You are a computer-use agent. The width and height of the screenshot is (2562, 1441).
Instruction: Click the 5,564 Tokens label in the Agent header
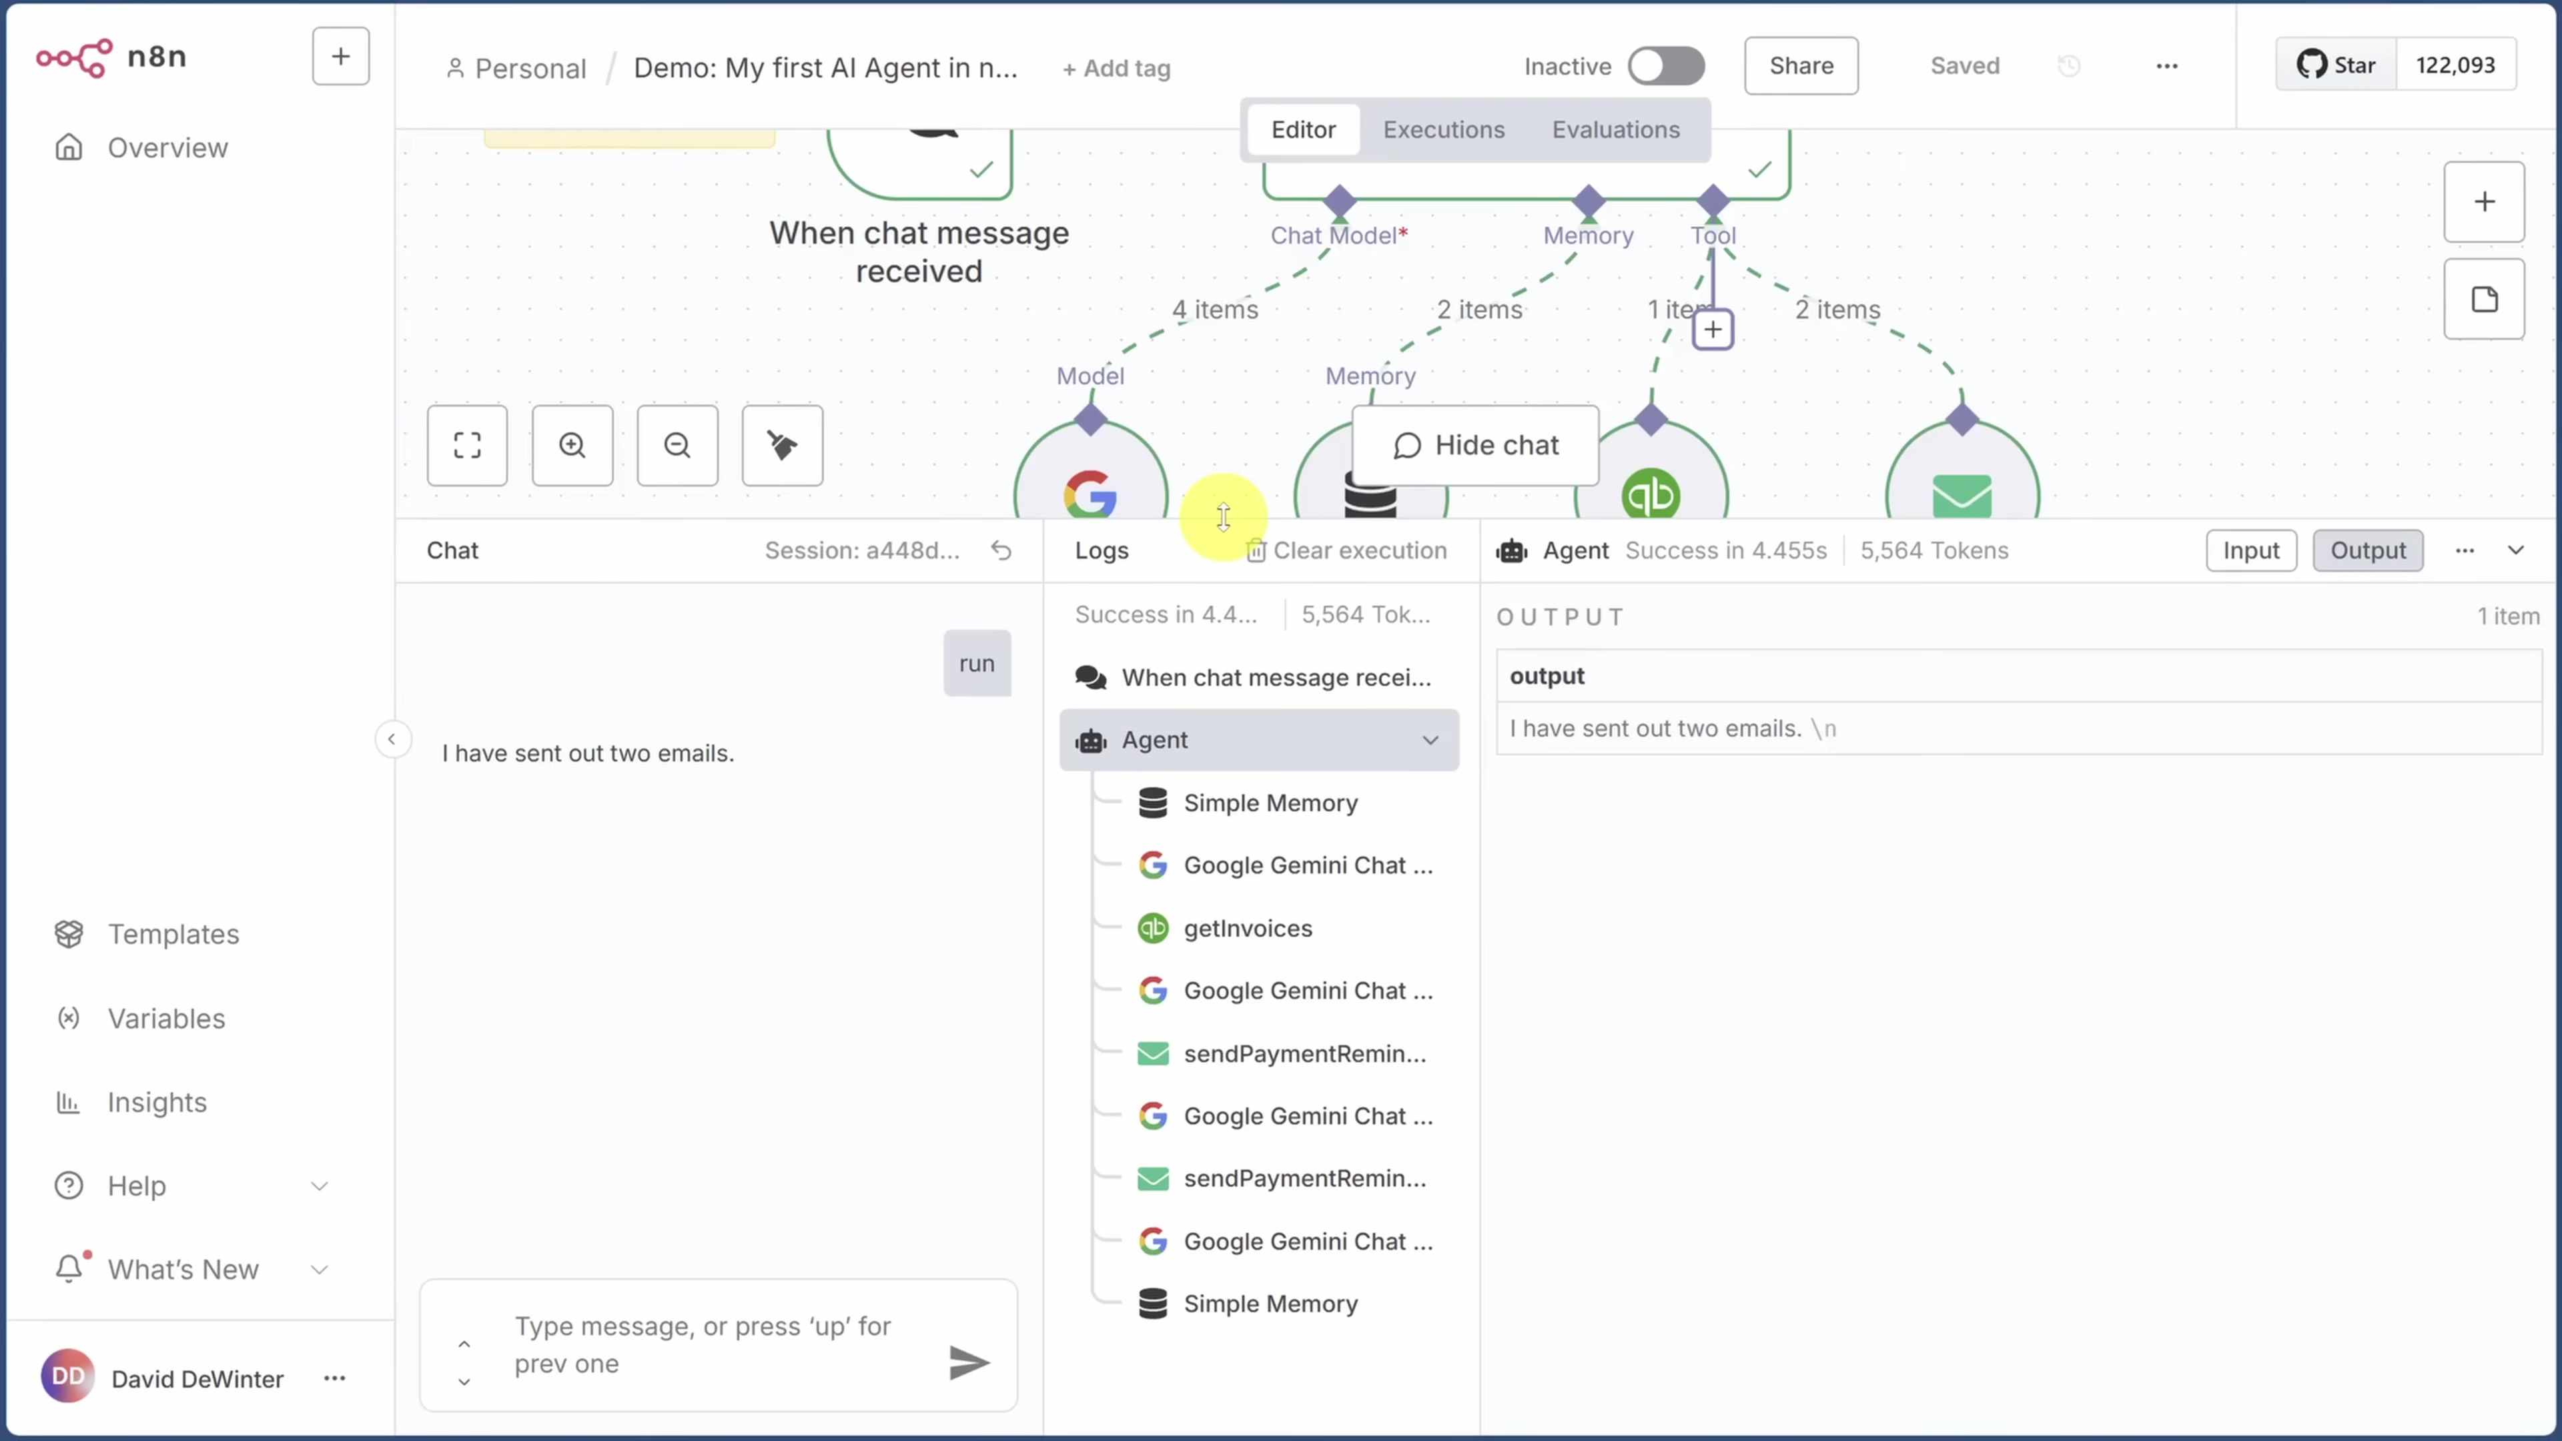coord(1934,550)
